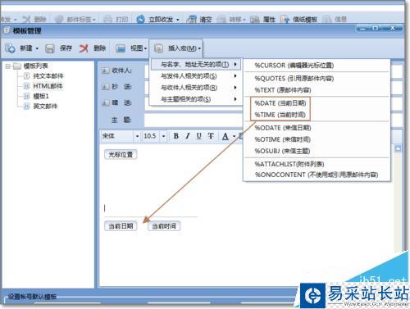Image resolution: width=410 pixels, height=309 pixels.
Task: Select the 当前日期 macro tag in editor
Action: [121, 226]
